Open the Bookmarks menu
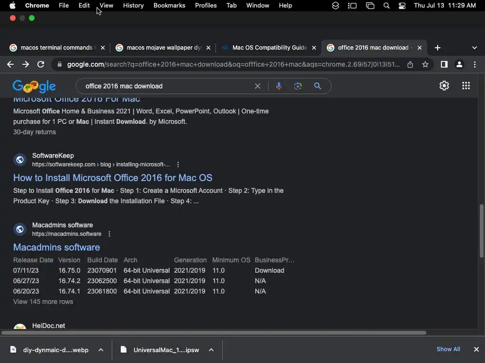The image size is (485, 363). coord(169,6)
